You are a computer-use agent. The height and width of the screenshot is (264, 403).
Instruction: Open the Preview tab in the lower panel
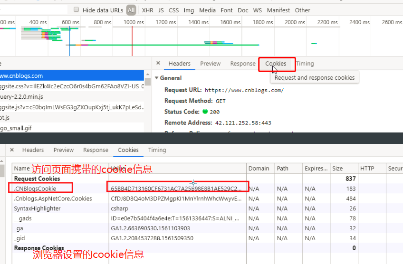[64, 150]
